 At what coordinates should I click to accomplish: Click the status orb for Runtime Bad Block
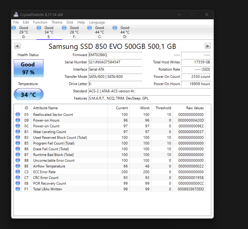18,154
